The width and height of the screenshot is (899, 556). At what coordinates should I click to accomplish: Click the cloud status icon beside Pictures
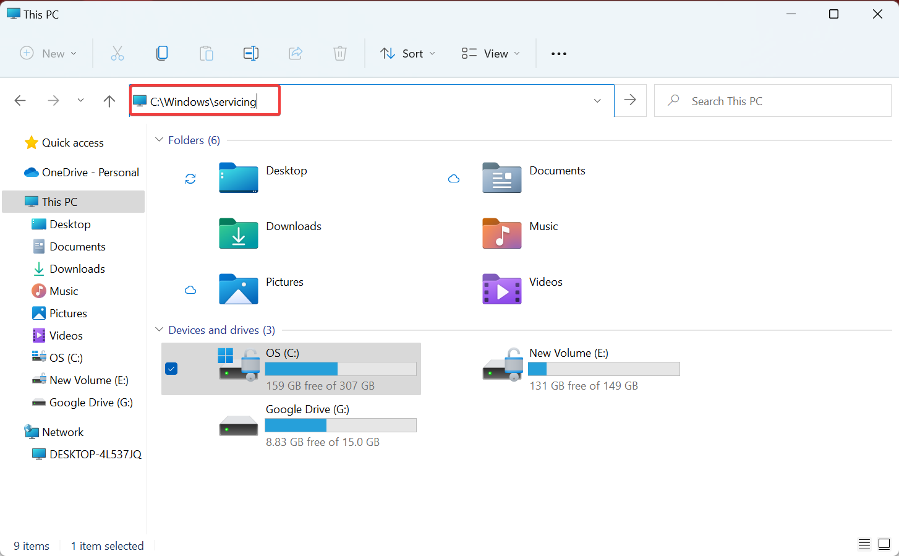pos(190,290)
